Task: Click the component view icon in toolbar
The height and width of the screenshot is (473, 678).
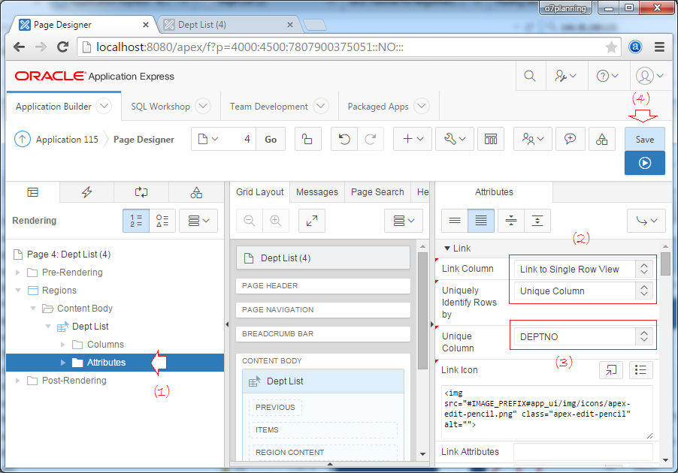Action: 491,139
